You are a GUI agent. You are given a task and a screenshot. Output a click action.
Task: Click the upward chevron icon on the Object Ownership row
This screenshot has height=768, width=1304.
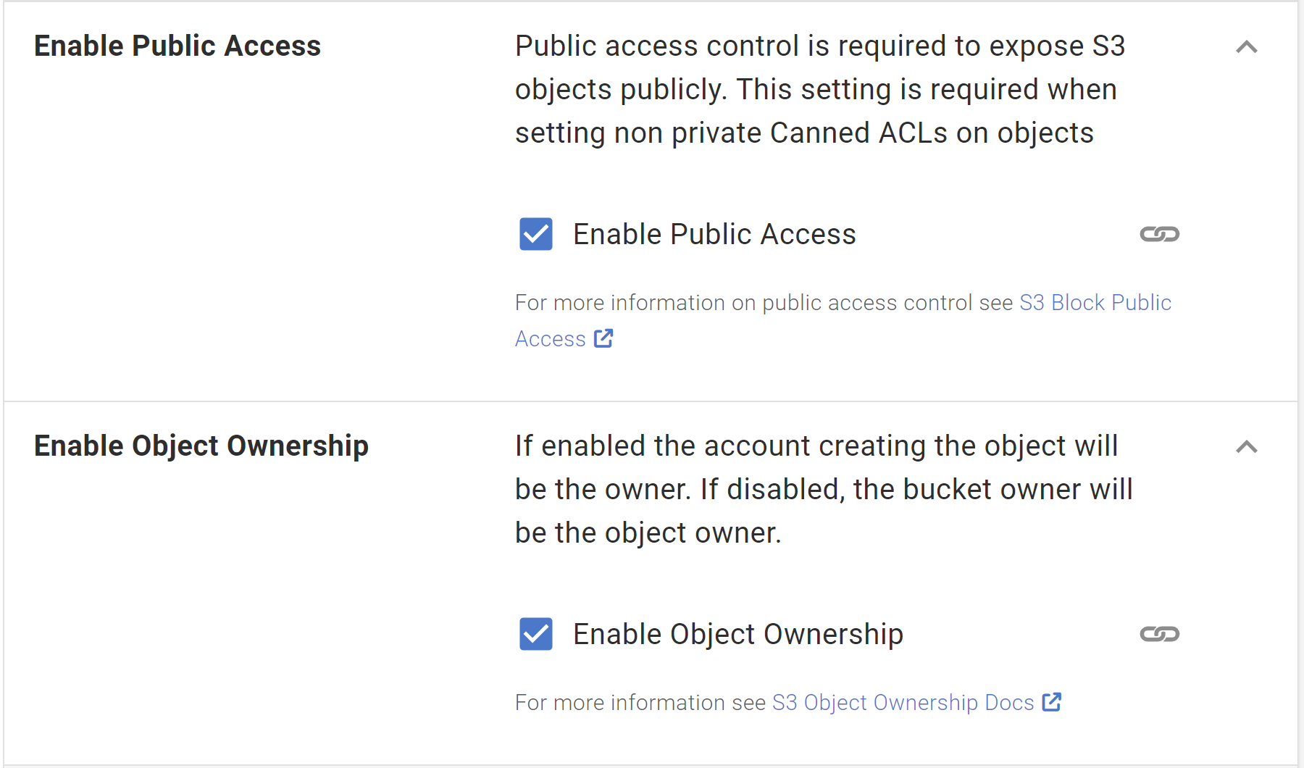(x=1247, y=447)
